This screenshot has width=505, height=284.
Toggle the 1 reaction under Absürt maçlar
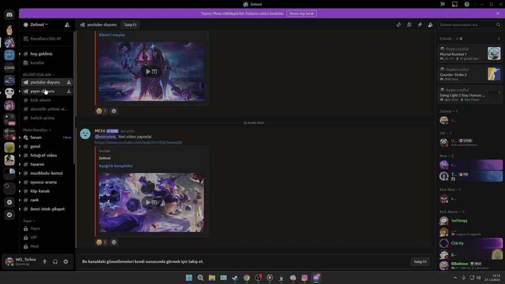tap(102, 111)
